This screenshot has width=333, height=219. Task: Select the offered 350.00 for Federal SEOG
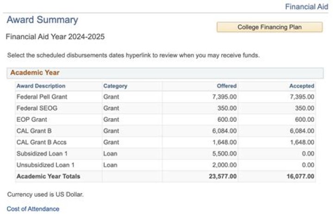click(227, 108)
